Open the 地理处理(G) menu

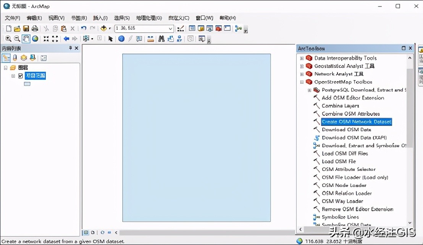[149, 18]
